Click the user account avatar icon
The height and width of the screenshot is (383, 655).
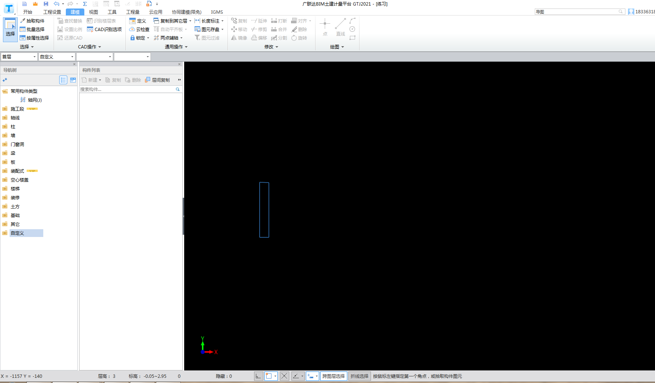click(x=631, y=12)
